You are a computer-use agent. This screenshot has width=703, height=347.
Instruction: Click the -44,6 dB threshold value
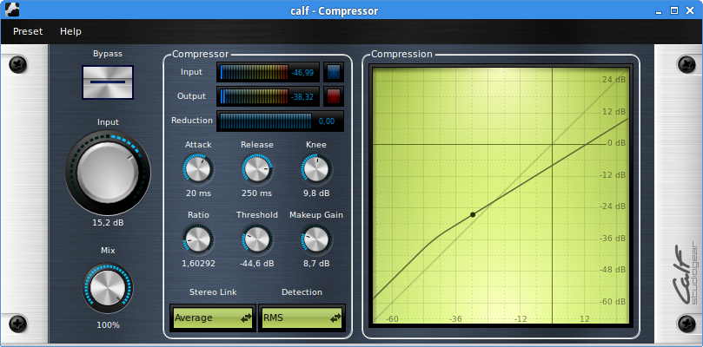point(257,263)
